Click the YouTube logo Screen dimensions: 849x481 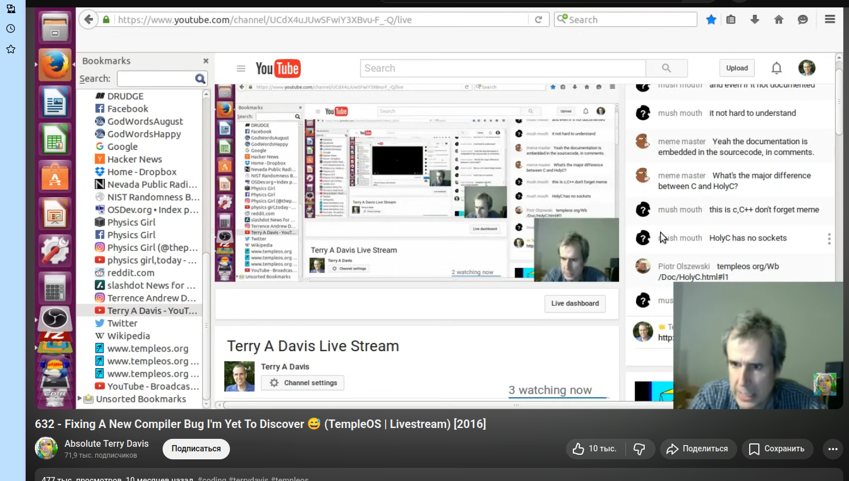pyautogui.click(x=278, y=68)
